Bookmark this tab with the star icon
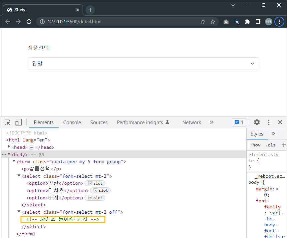The image size is (287, 238). [x=213, y=22]
